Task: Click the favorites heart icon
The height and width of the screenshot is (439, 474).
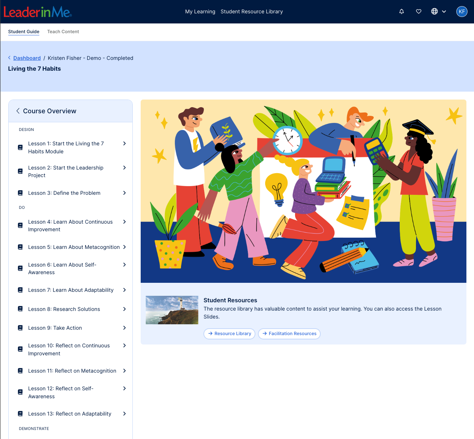Action: click(x=419, y=12)
